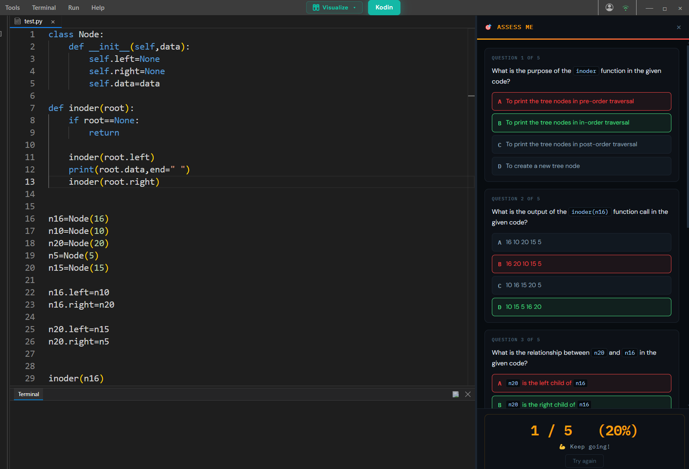Click the 'def inoder(root):' line
Screen dimensions: 689x469
tap(91, 108)
